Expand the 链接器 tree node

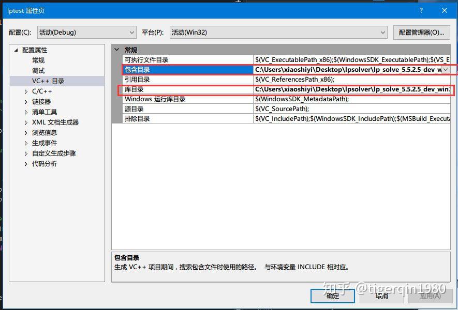click(26, 102)
